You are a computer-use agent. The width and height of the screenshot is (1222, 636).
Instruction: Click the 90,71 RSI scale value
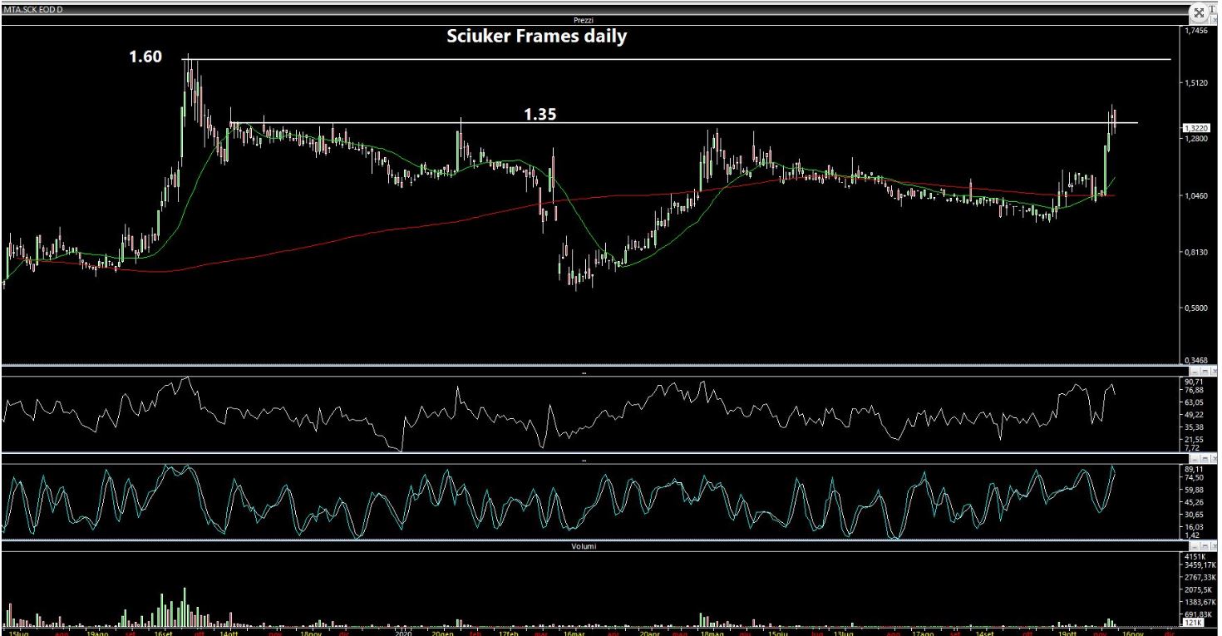[x=1195, y=382]
